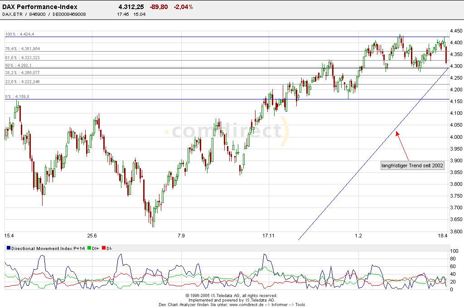Click the absolute change -89,80

159,7
